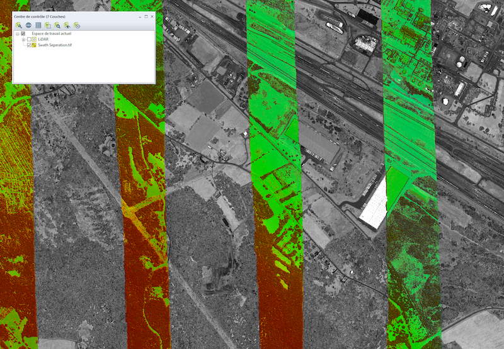Screen dimensions: 504x349
Task: Click the close layer circle-x icon
Action: (77, 25)
